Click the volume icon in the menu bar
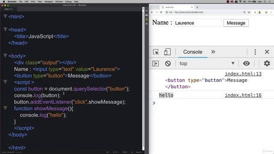 click(x=244, y=2)
